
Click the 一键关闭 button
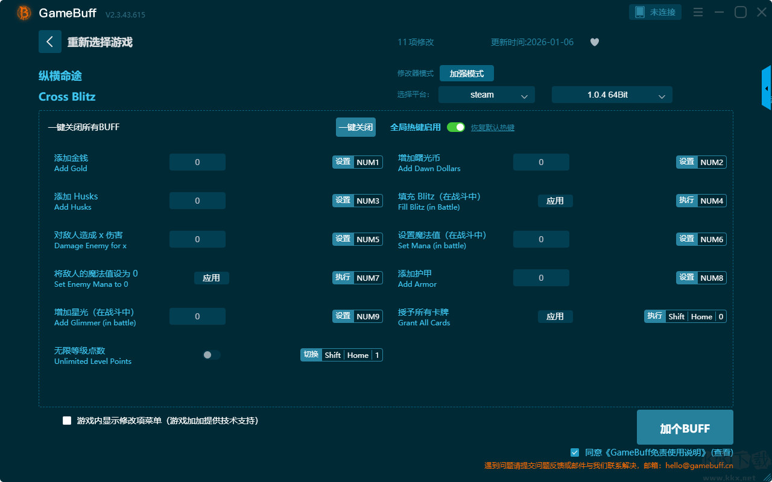(356, 127)
